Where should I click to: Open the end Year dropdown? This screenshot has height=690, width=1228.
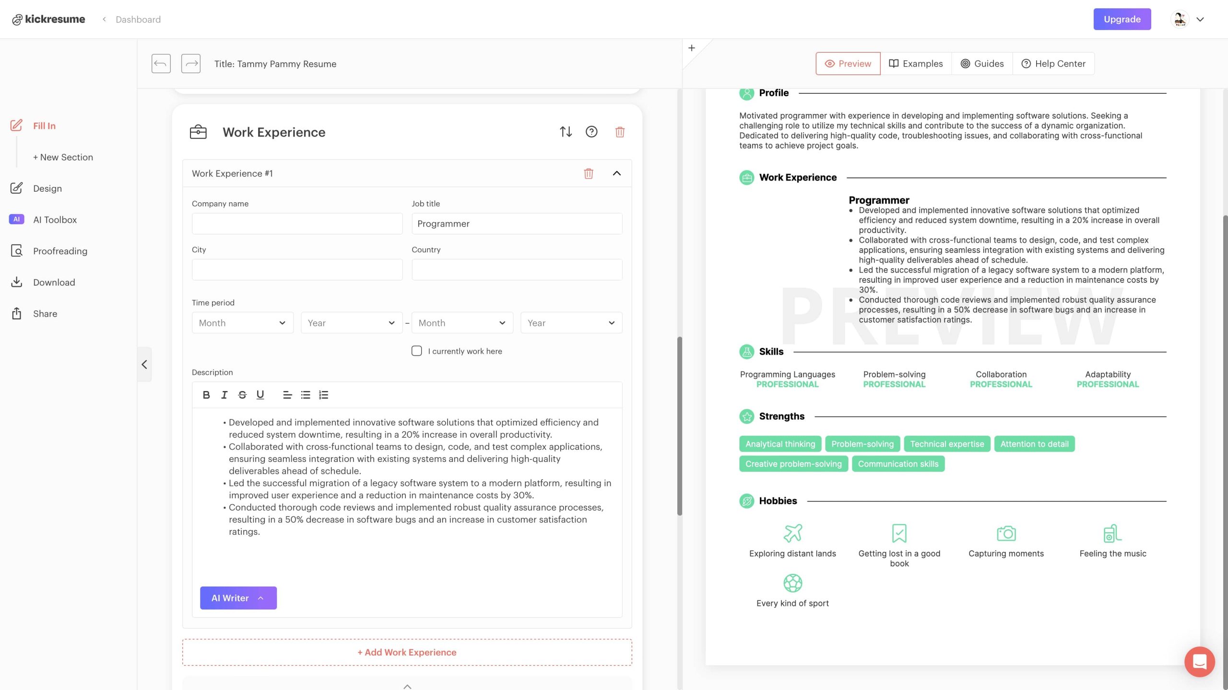[x=571, y=323]
